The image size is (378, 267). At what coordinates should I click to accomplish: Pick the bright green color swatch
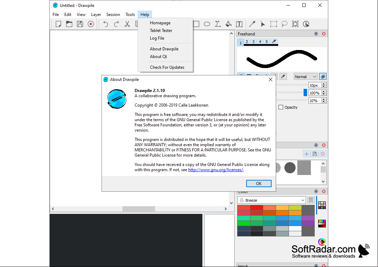244,223
